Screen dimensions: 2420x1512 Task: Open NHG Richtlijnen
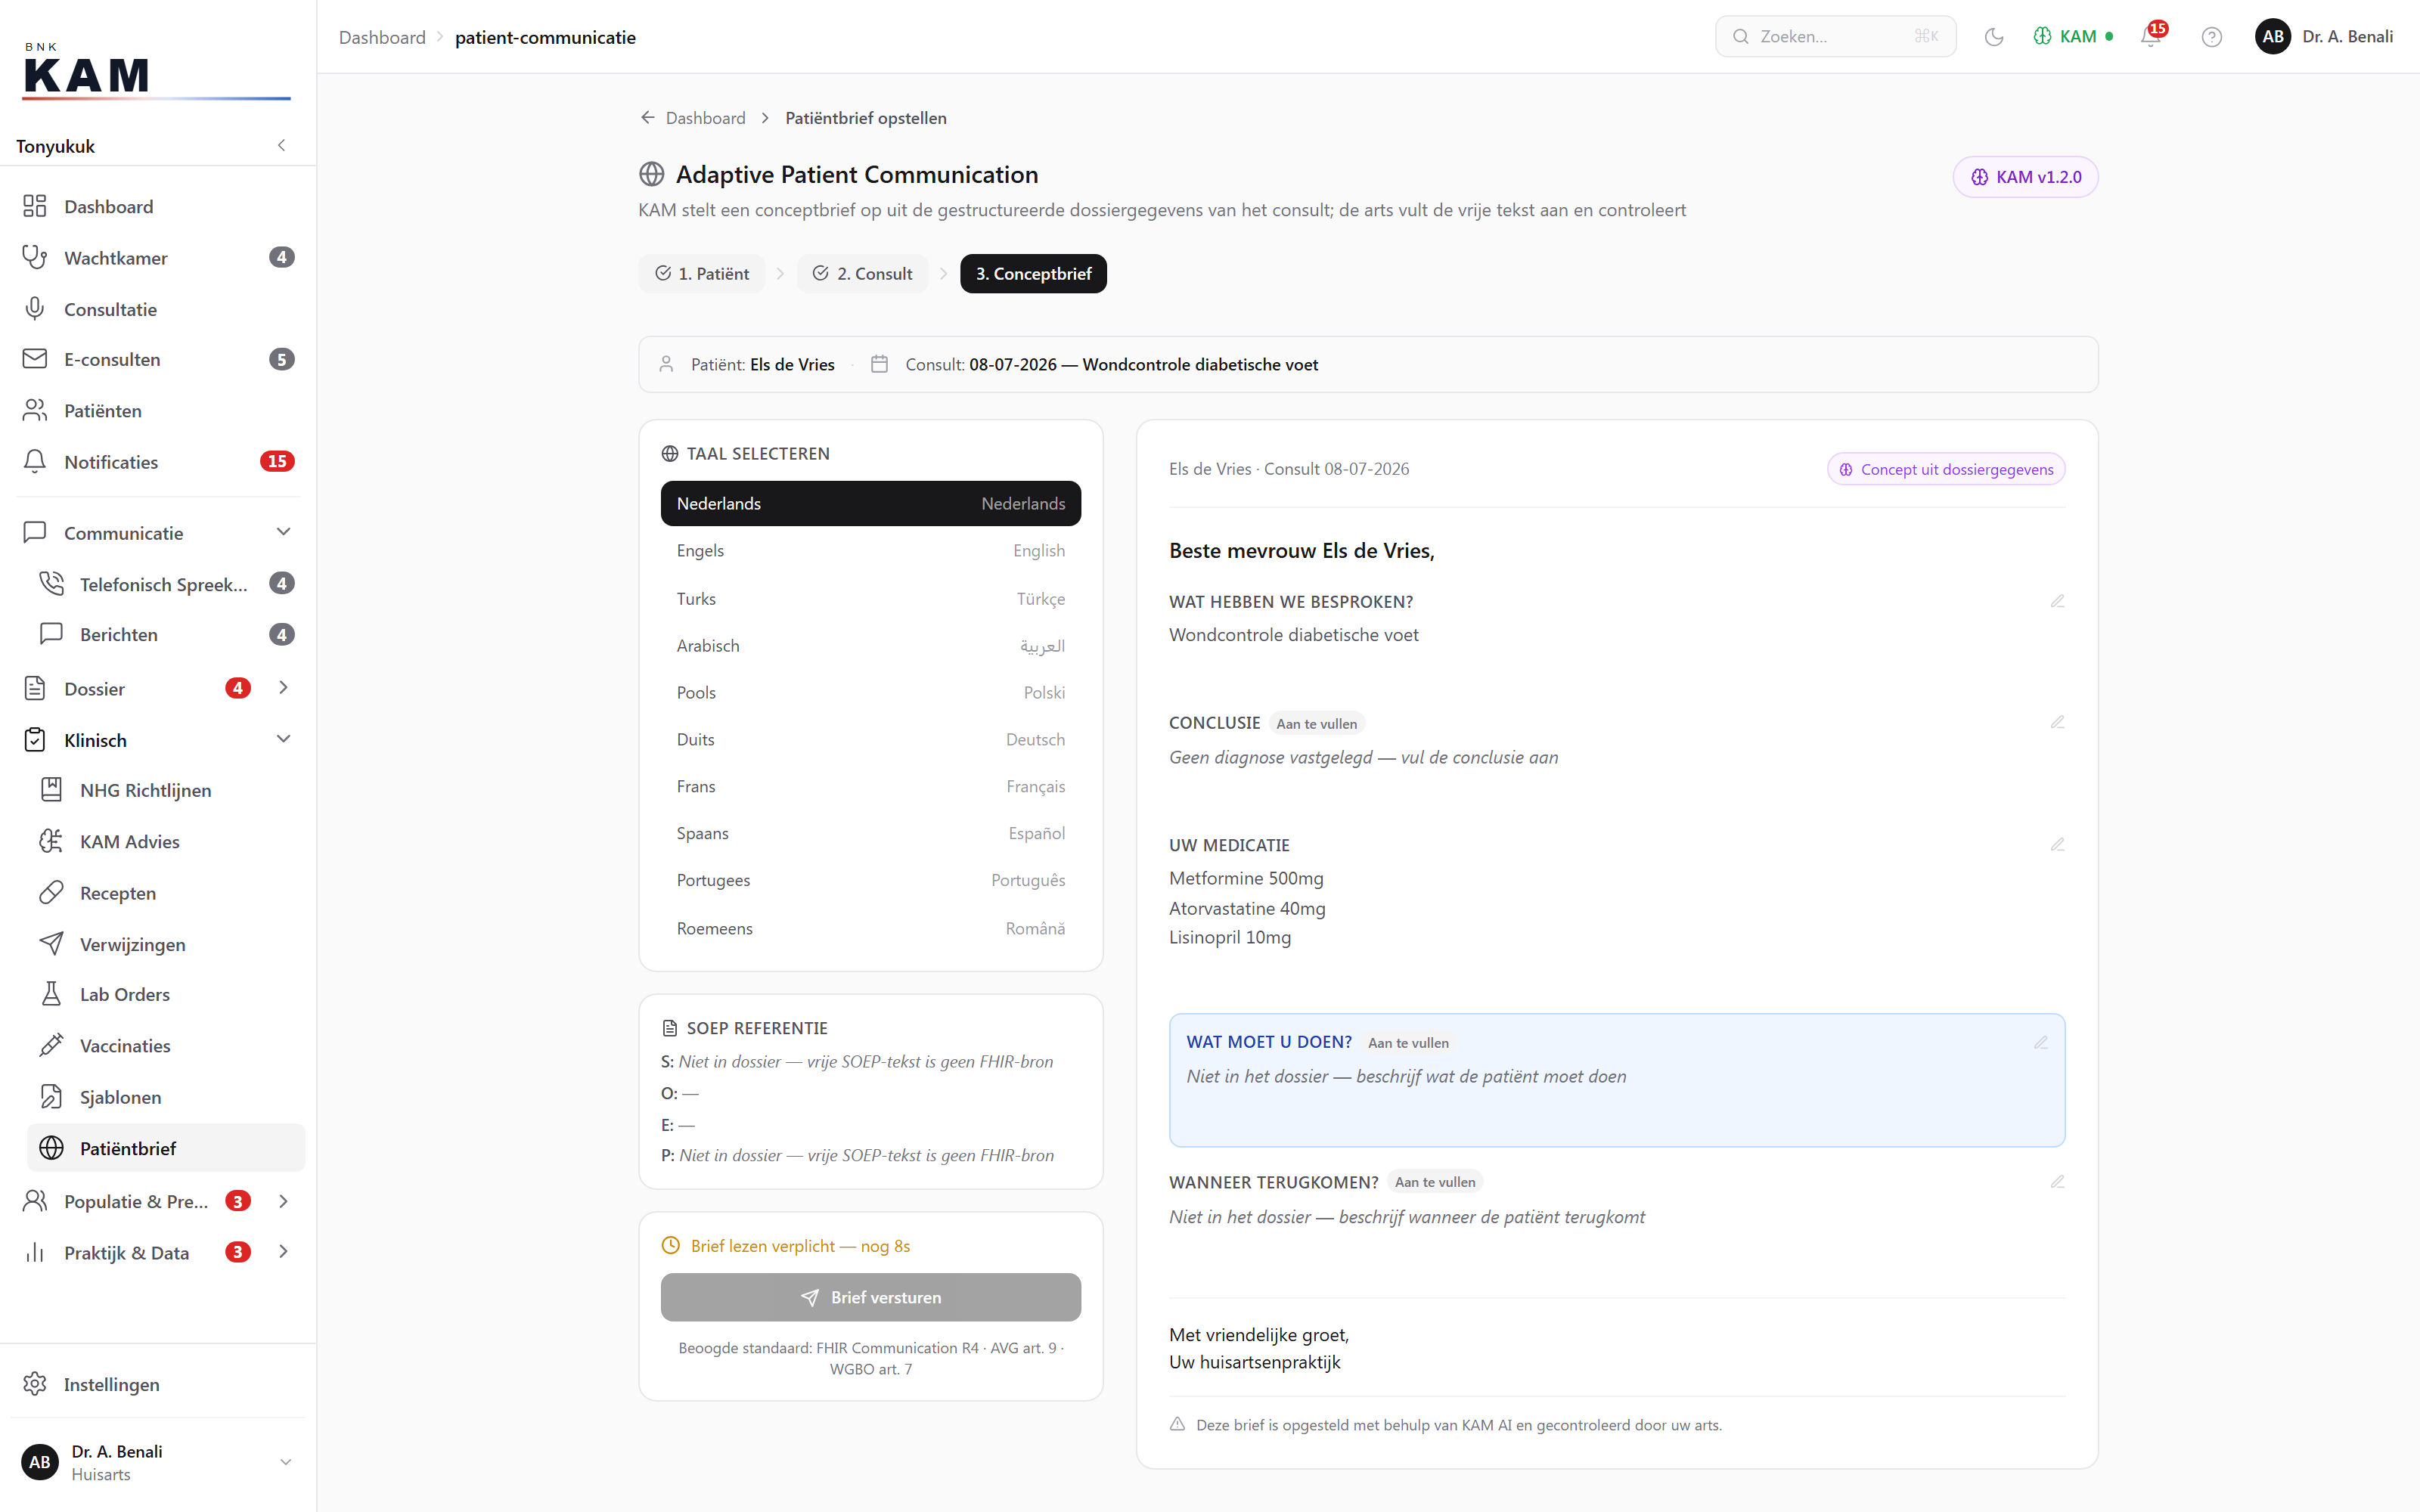pos(167,790)
